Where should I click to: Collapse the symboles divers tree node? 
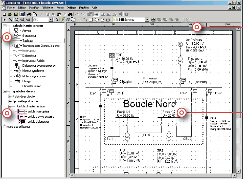coord(5,91)
